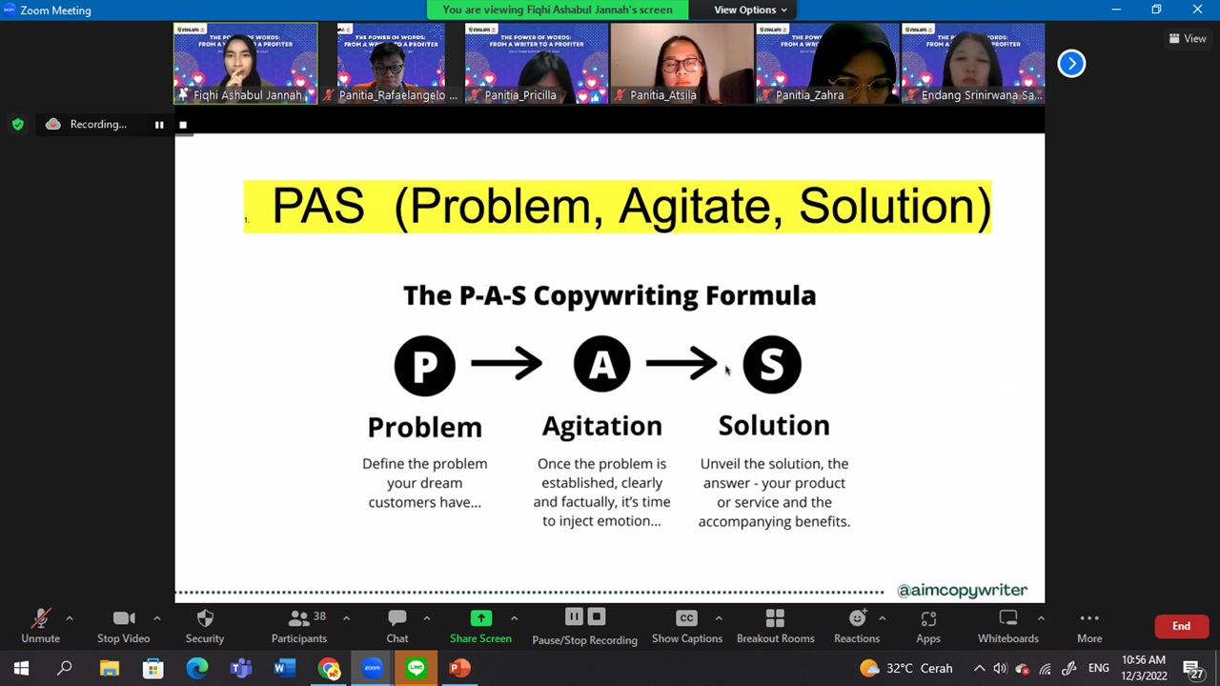The width and height of the screenshot is (1220, 686).
Task: Open the View layout menu
Action: [1188, 39]
